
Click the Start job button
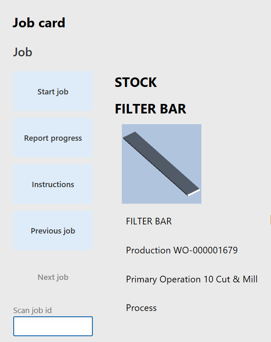point(53,91)
